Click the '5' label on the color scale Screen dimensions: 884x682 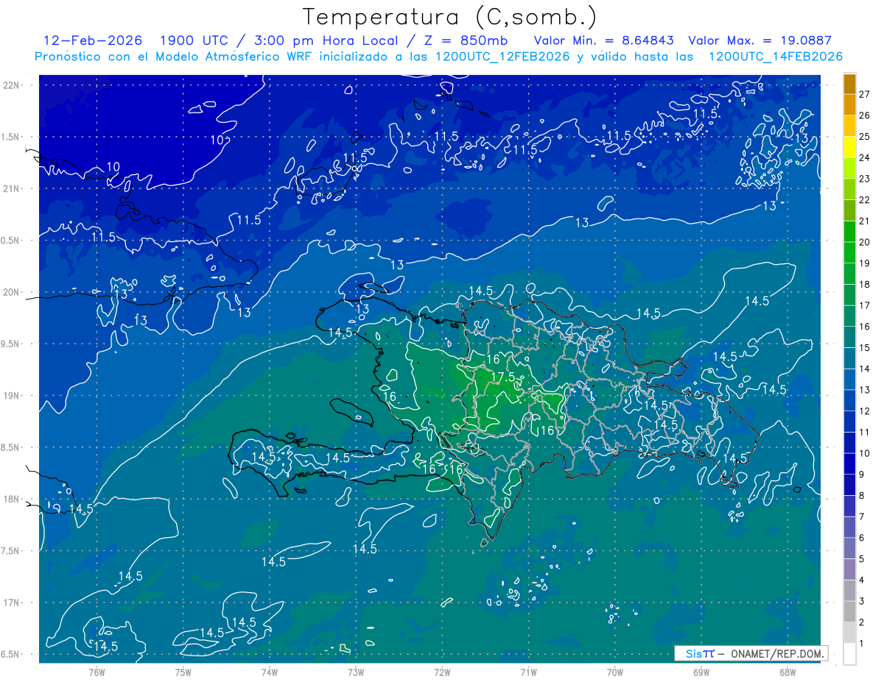coord(862,559)
